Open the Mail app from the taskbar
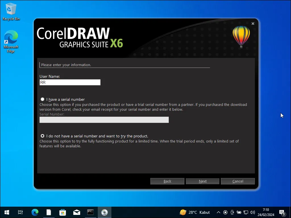The height and width of the screenshot is (218, 291). click(x=76, y=212)
